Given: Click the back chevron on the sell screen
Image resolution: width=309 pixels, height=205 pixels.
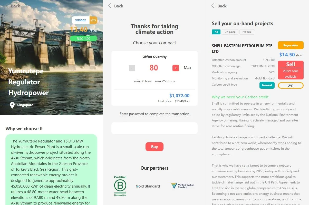Looking at the screenshot, I should click(213, 6).
